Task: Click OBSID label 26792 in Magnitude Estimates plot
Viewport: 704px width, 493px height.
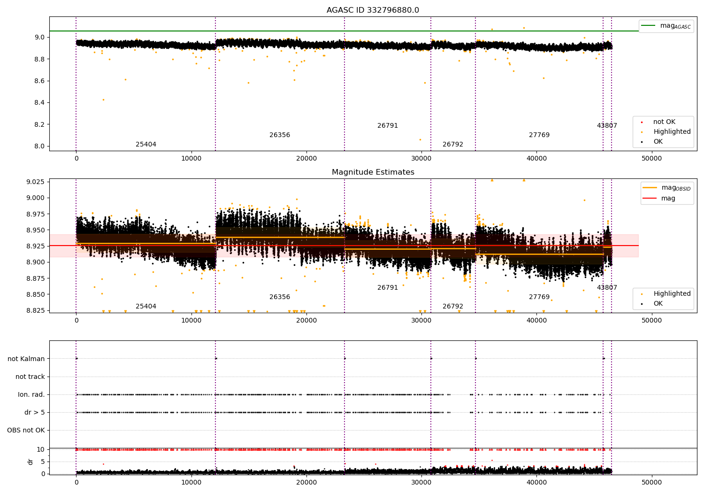Action: coord(453,307)
